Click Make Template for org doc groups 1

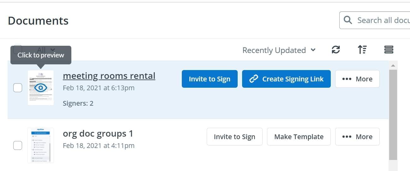[x=299, y=137]
